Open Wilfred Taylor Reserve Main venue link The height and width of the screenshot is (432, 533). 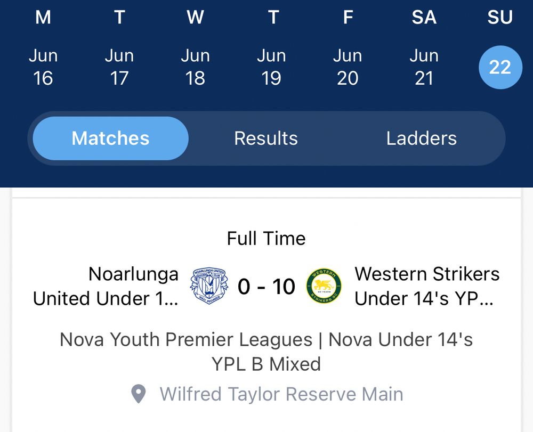click(x=281, y=394)
